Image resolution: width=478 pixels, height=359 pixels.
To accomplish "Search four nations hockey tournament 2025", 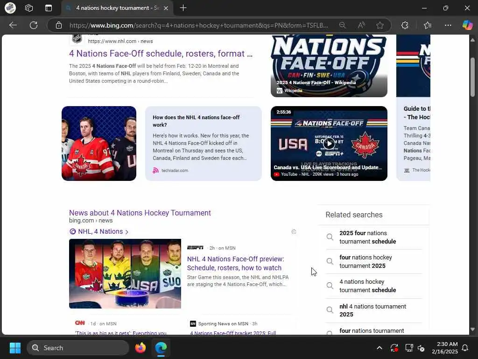I will [374, 262].
